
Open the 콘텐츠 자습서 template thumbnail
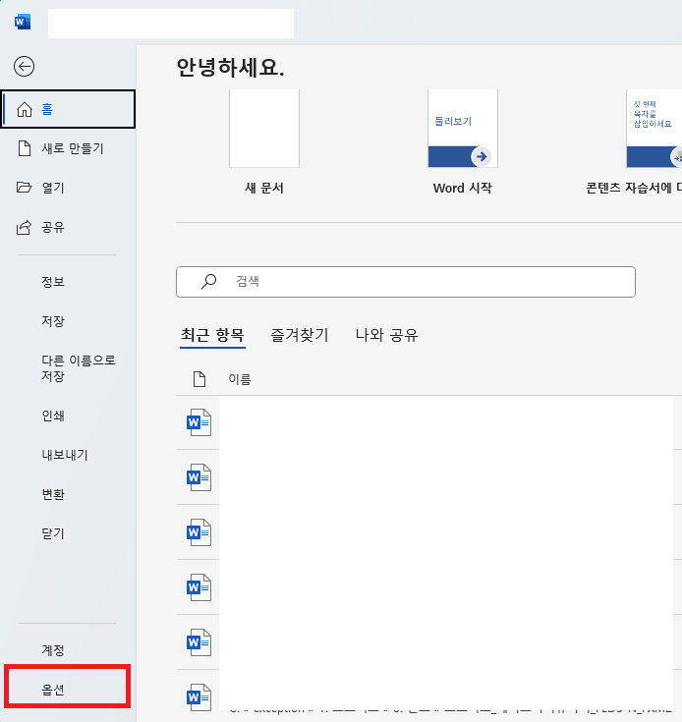(x=654, y=129)
